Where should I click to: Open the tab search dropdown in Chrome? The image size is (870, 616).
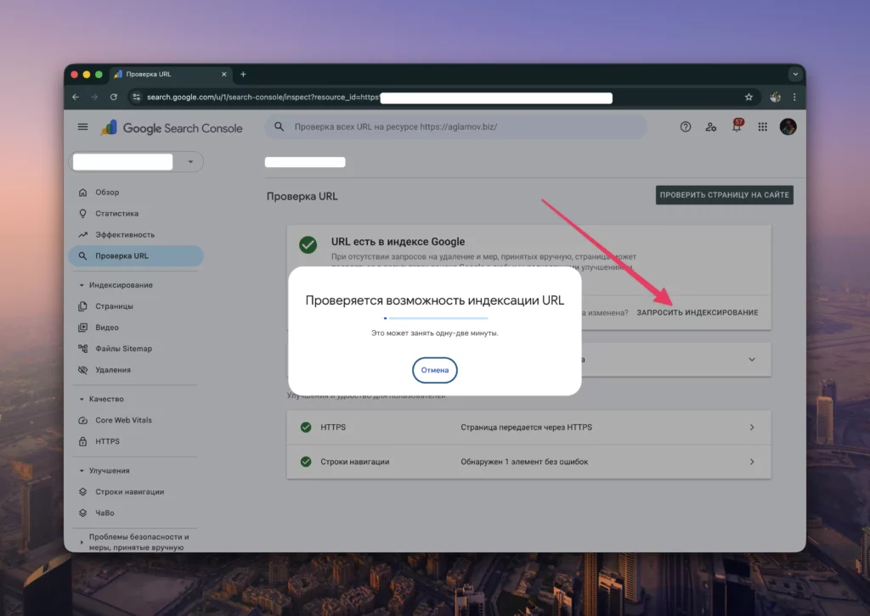pyautogui.click(x=795, y=74)
